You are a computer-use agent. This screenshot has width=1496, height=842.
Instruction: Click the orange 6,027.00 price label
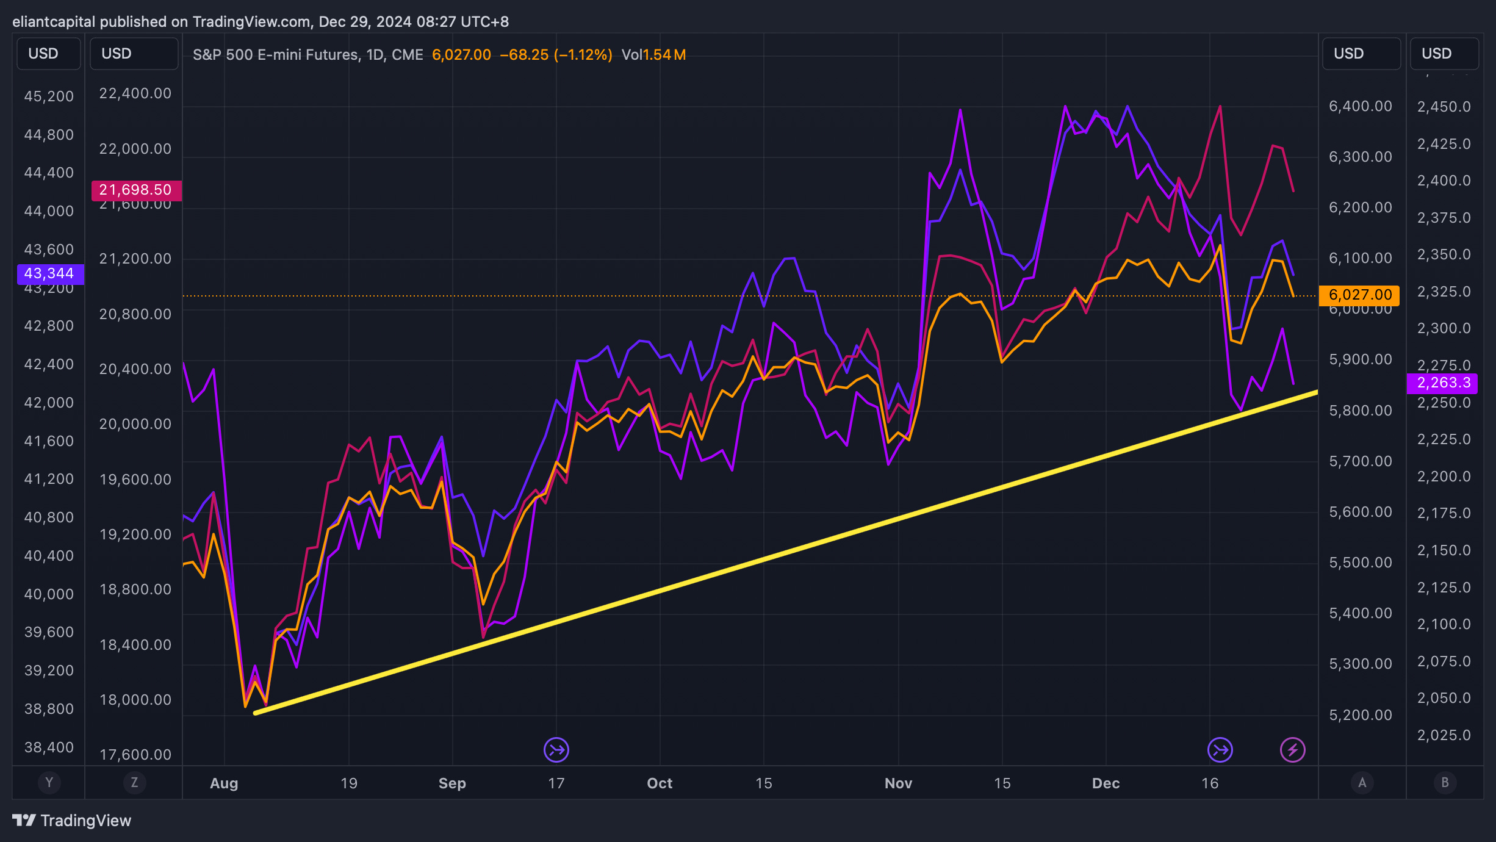[x=1359, y=295]
